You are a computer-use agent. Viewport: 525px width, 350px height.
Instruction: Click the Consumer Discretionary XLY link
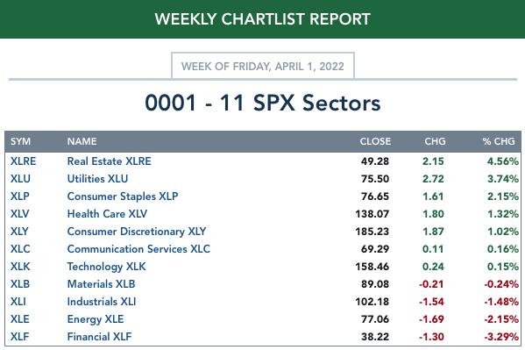click(x=137, y=232)
